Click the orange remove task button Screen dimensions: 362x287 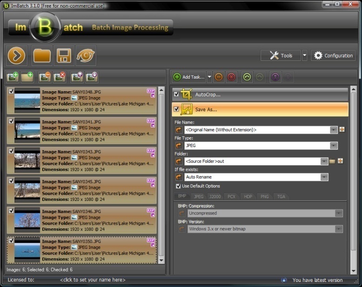point(219,77)
